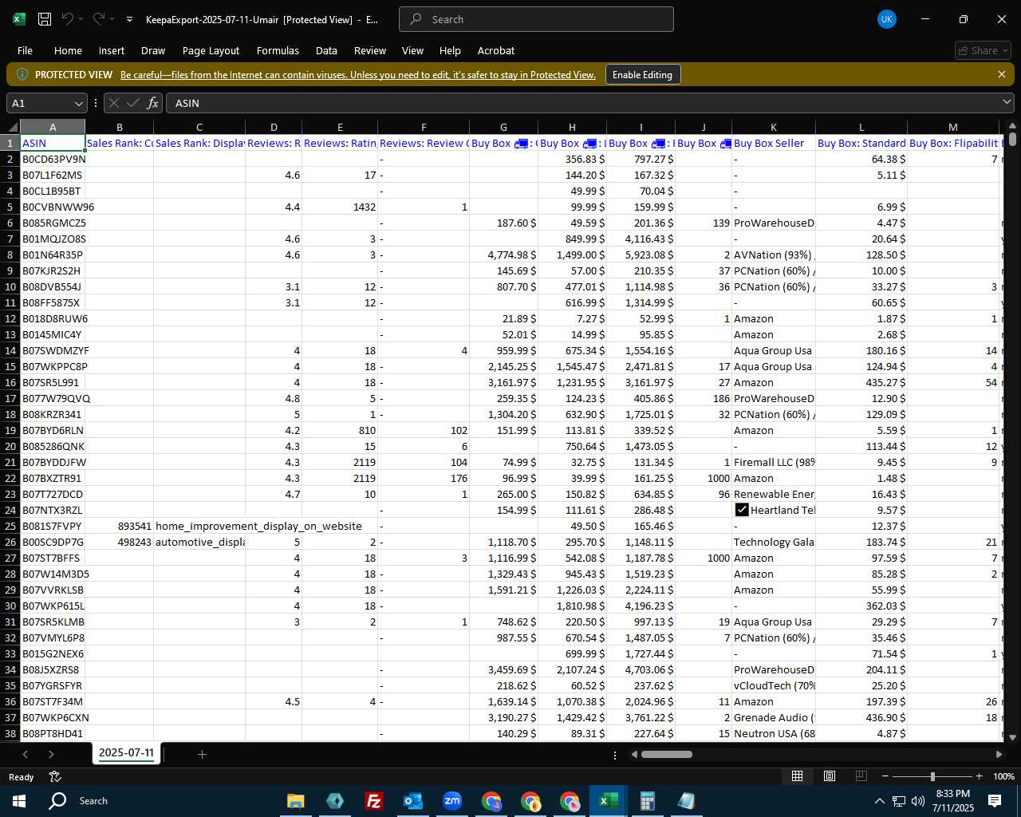
Task: Expand the formula bar chevron
Action: 1007,103
